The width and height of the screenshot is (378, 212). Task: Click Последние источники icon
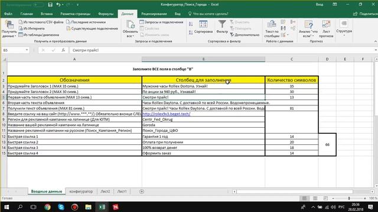point(69,22)
